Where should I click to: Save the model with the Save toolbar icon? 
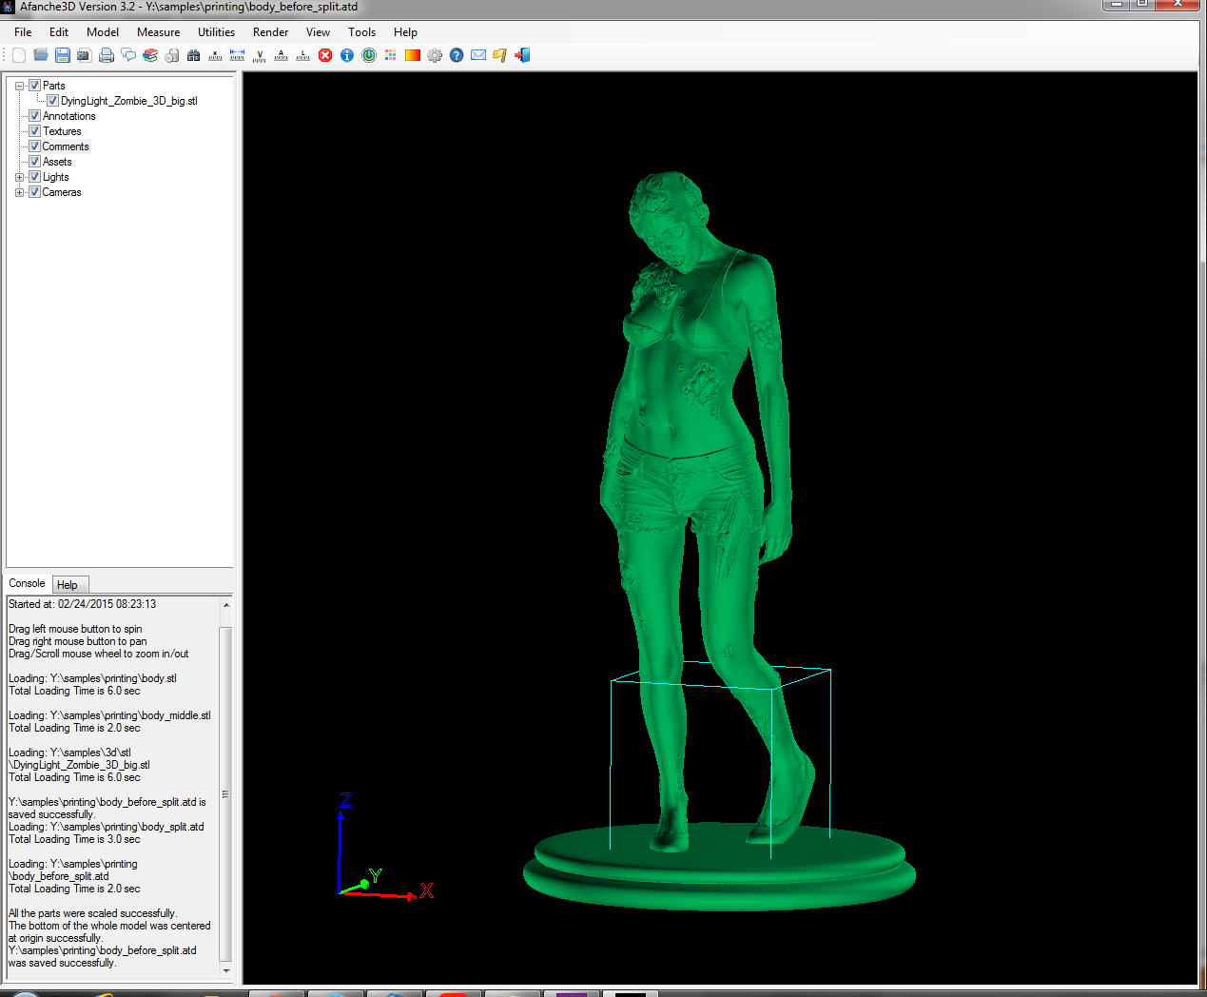click(62, 55)
